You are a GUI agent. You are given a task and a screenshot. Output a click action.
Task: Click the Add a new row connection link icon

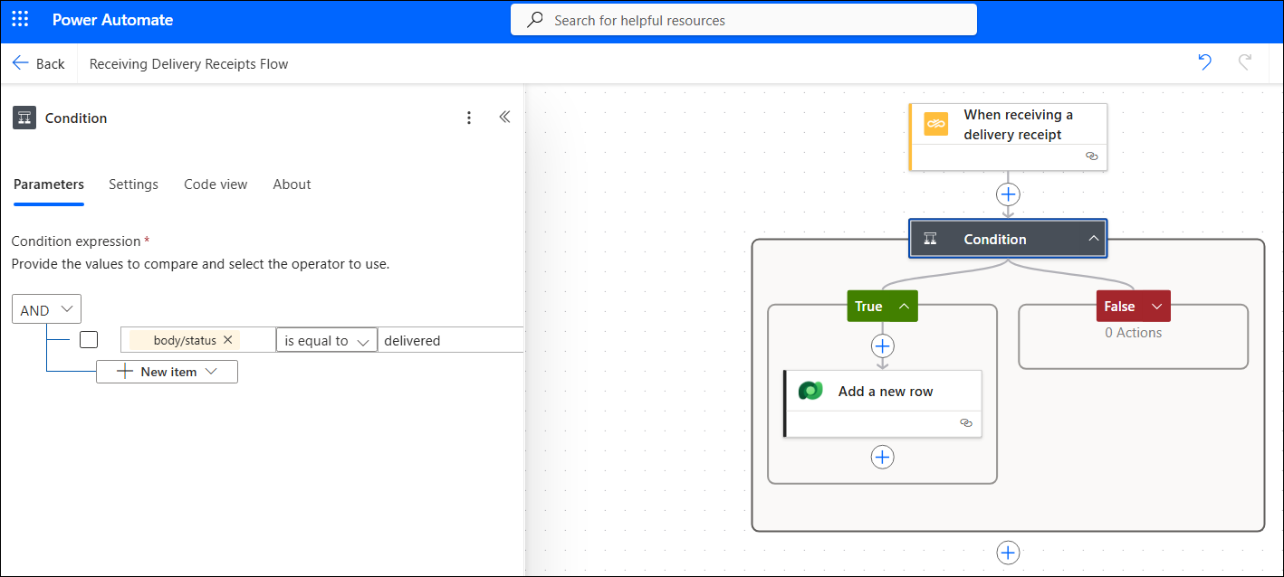(966, 423)
